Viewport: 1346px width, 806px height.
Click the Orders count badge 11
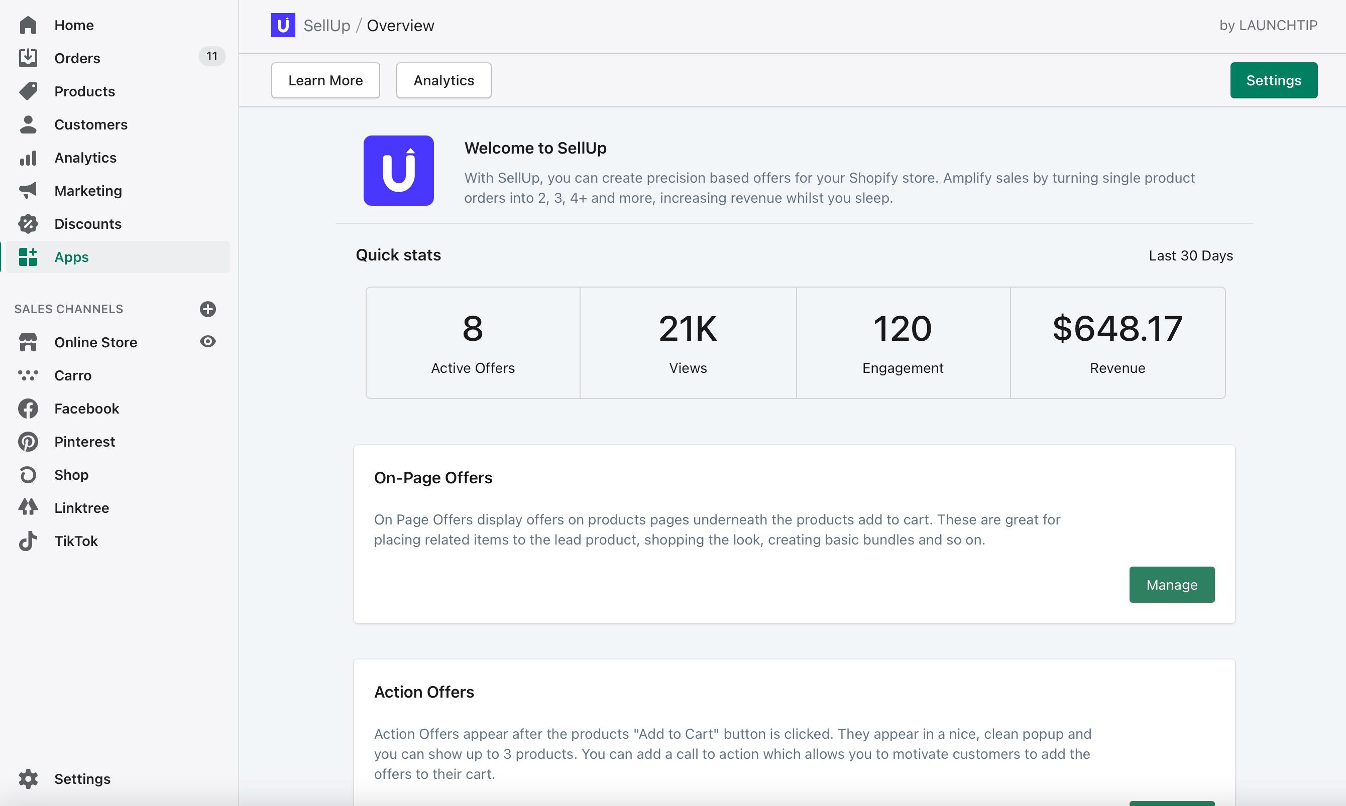(212, 56)
